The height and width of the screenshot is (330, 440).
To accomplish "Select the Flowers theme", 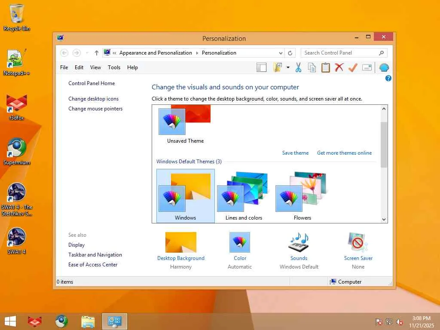I will coord(302,196).
